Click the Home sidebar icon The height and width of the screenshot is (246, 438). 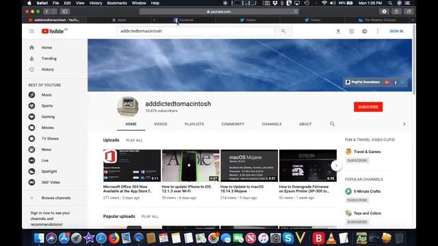click(x=31, y=47)
